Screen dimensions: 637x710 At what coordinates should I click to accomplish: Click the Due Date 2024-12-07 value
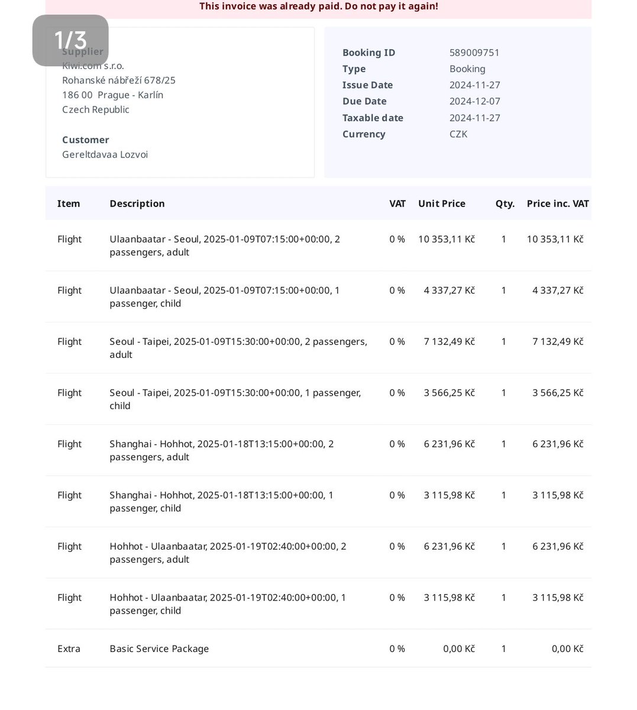coord(474,101)
